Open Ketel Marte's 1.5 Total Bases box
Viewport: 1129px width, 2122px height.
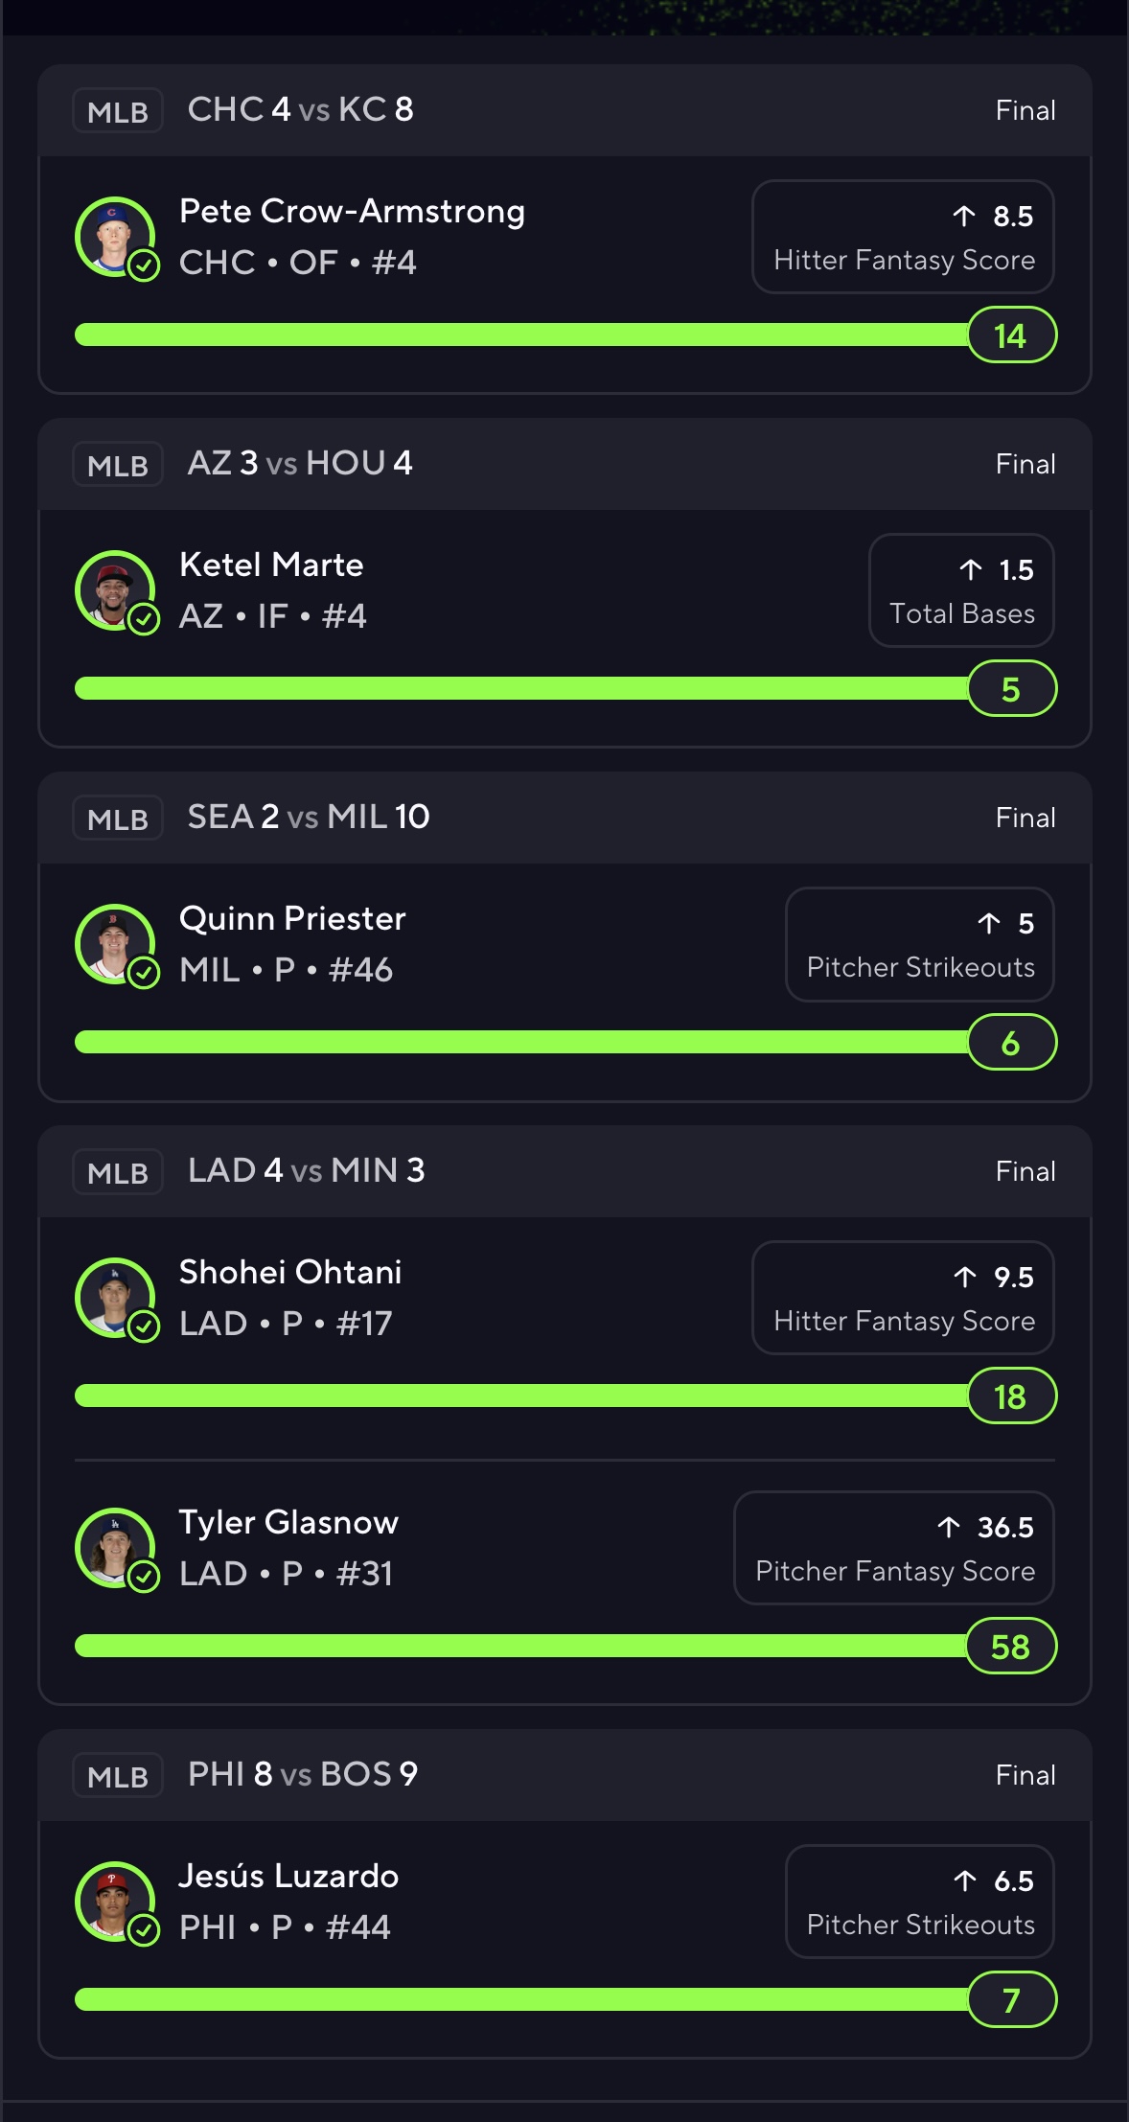point(961,590)
